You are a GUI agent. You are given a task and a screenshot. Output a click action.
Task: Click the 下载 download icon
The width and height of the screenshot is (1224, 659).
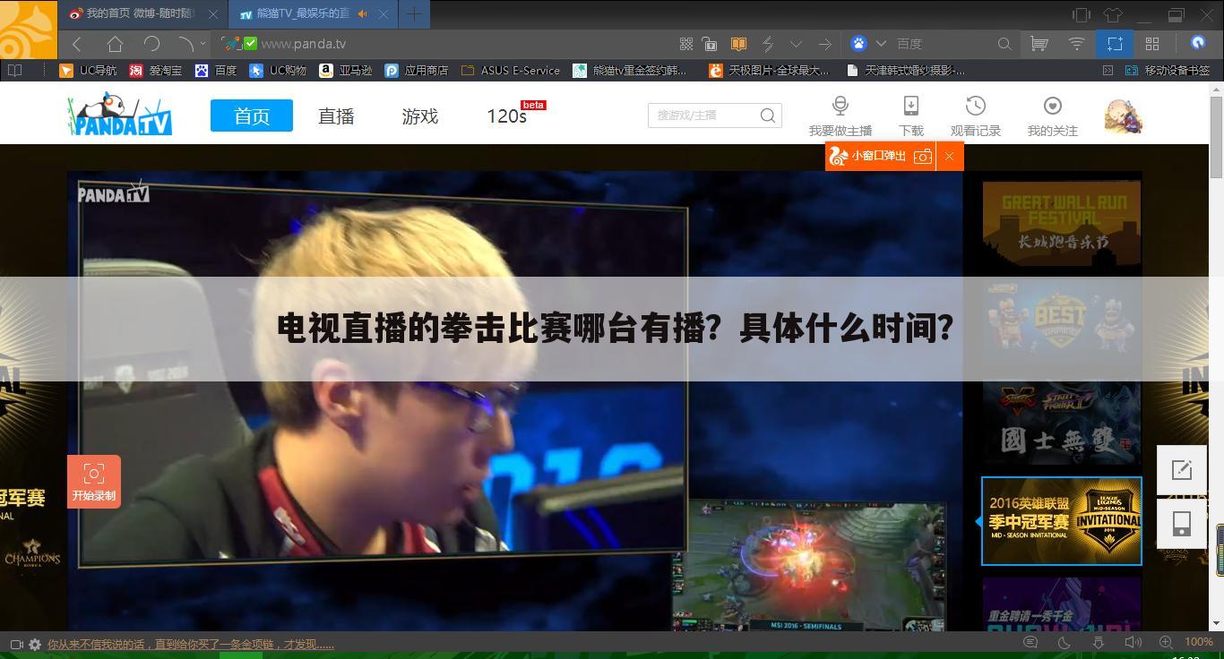click(910, 106)
